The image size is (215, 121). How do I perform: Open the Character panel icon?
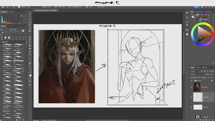[187, 22]
